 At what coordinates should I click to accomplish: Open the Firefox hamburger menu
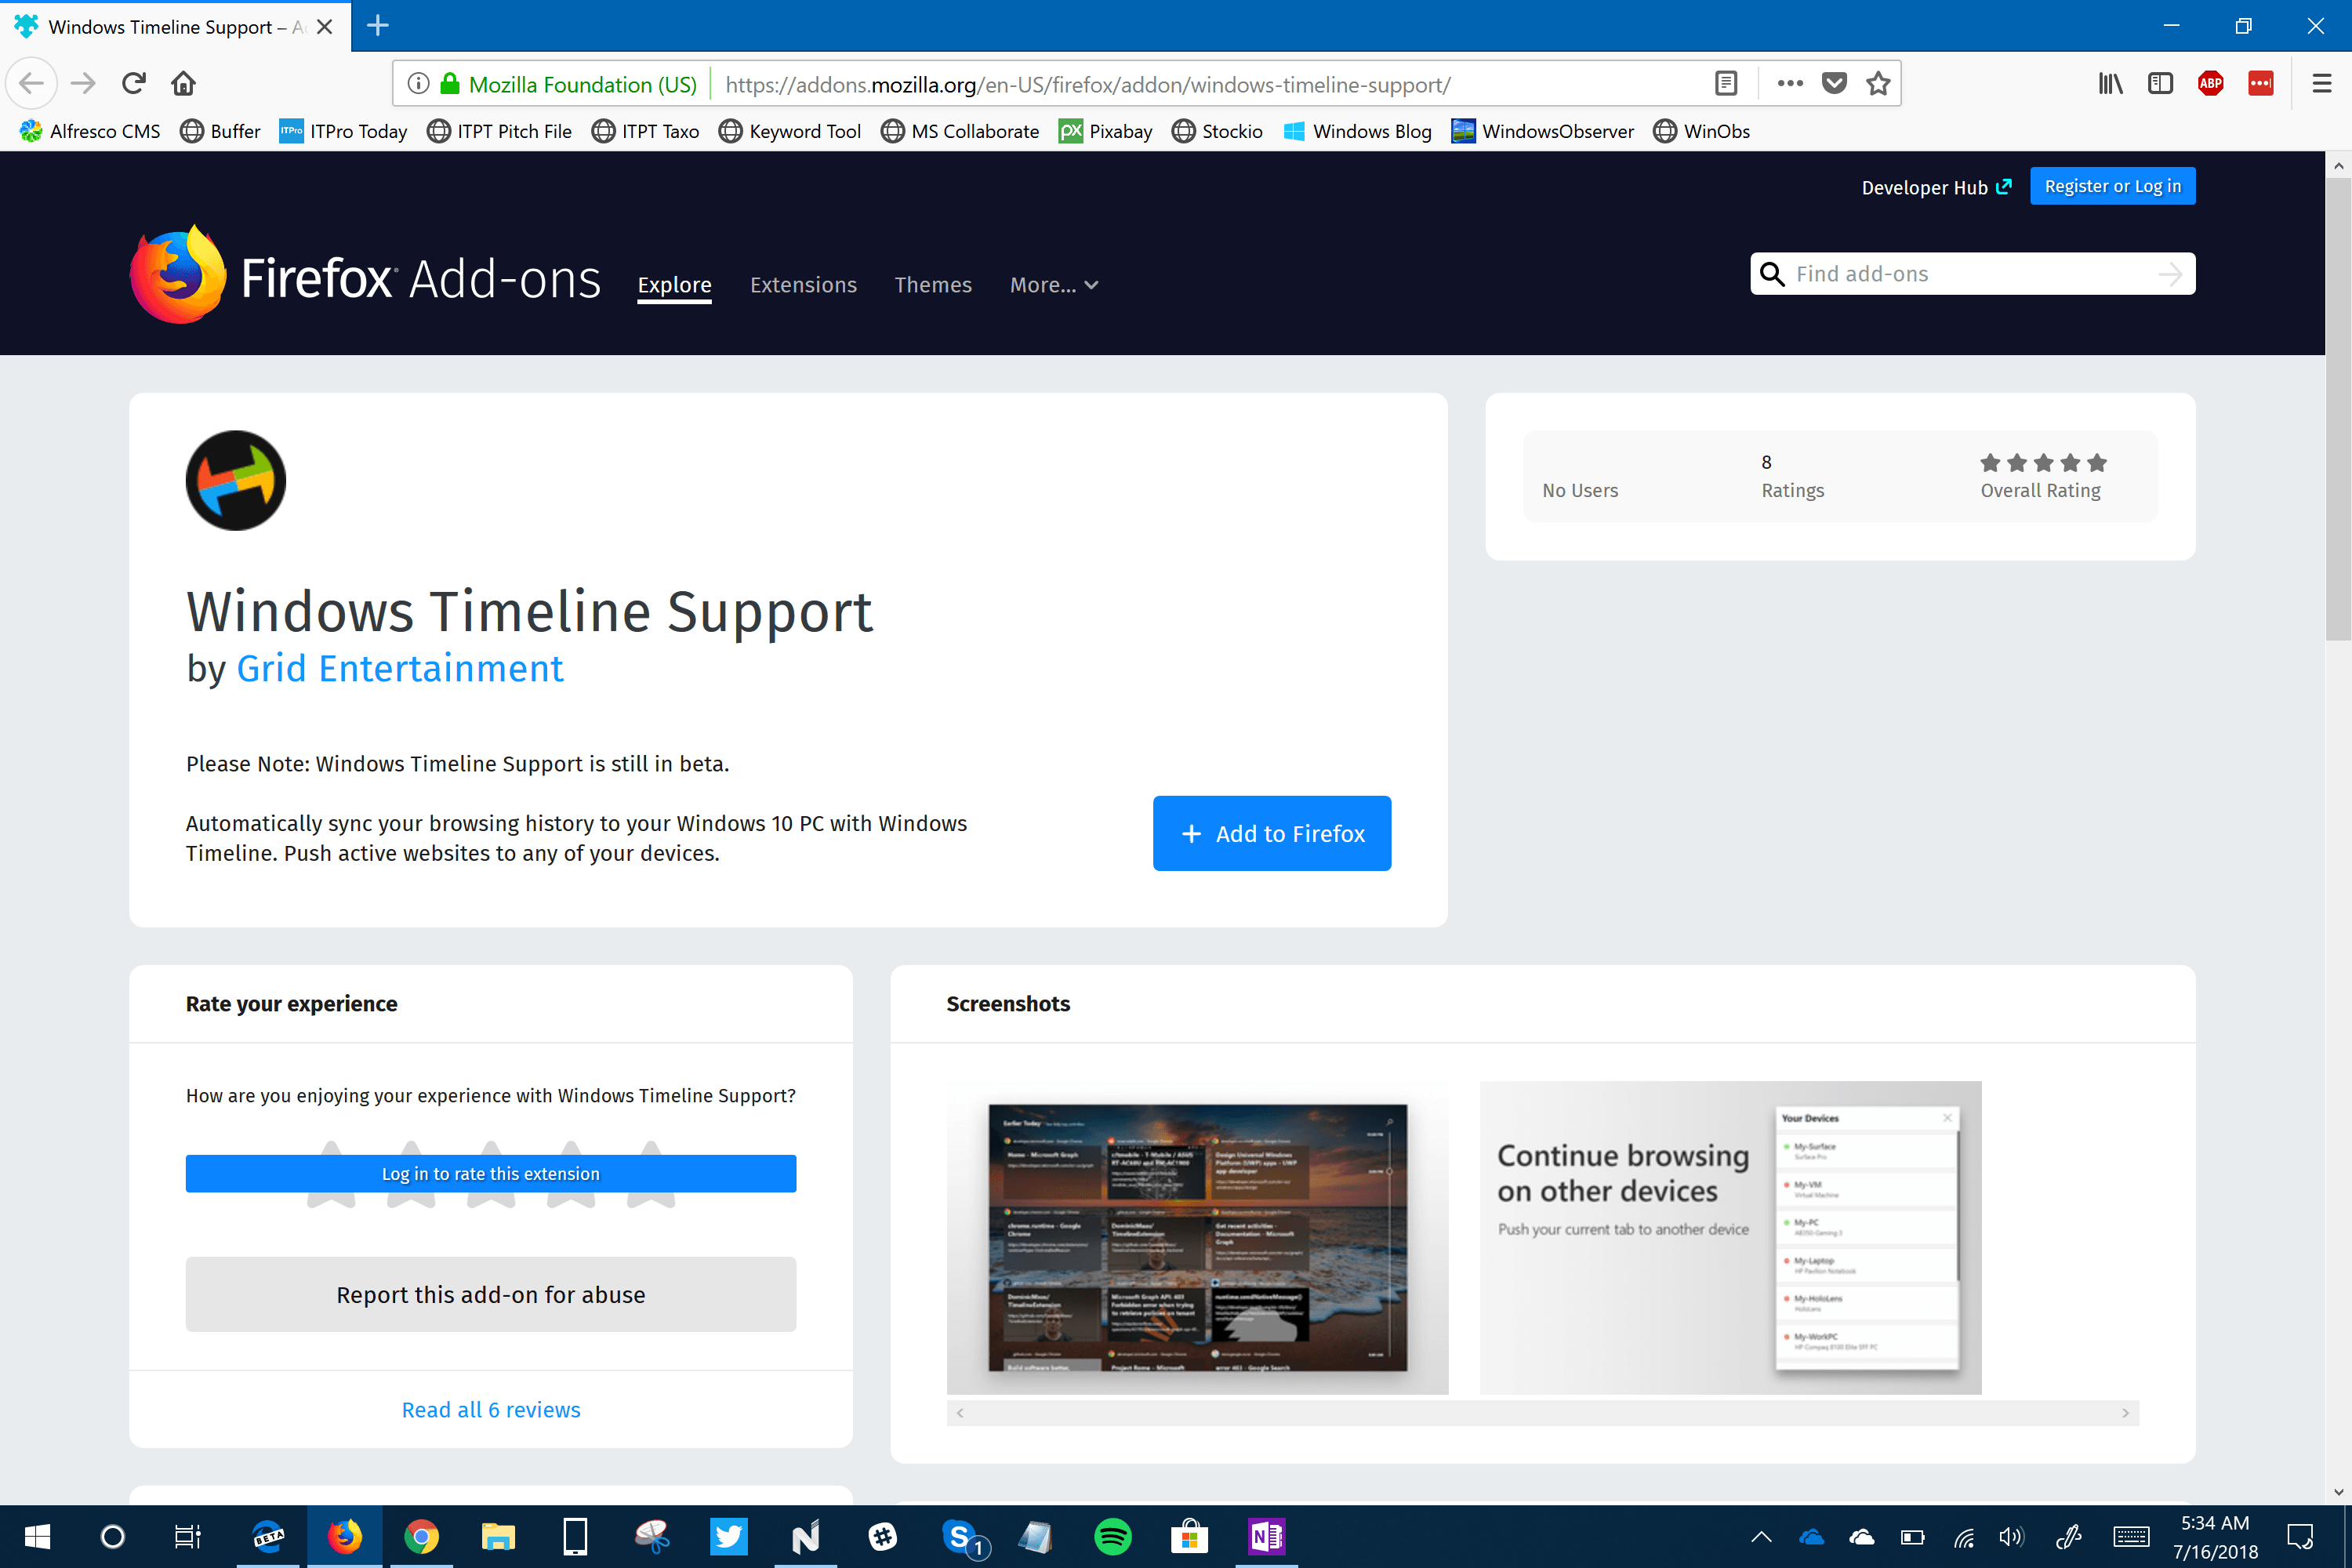[x=2321, y=84]
